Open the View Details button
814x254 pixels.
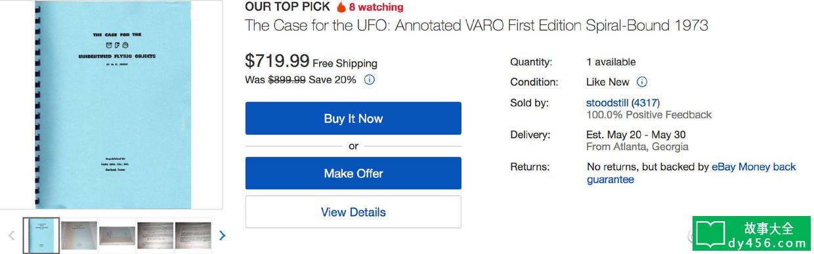(x=353, y=212)
